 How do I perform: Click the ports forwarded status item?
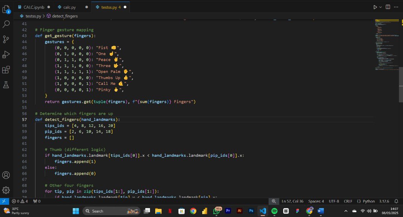pos(37,201)
